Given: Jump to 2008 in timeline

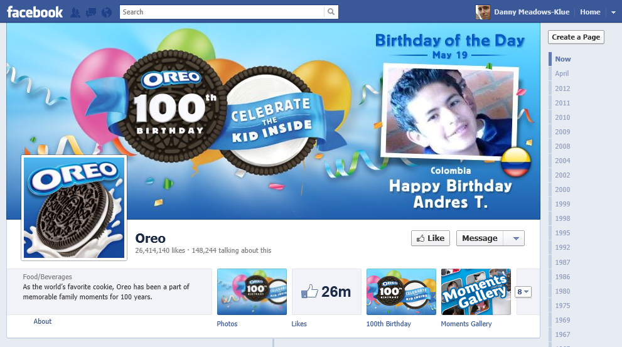Looking at the screenshot, I should (x=562, y=146).
